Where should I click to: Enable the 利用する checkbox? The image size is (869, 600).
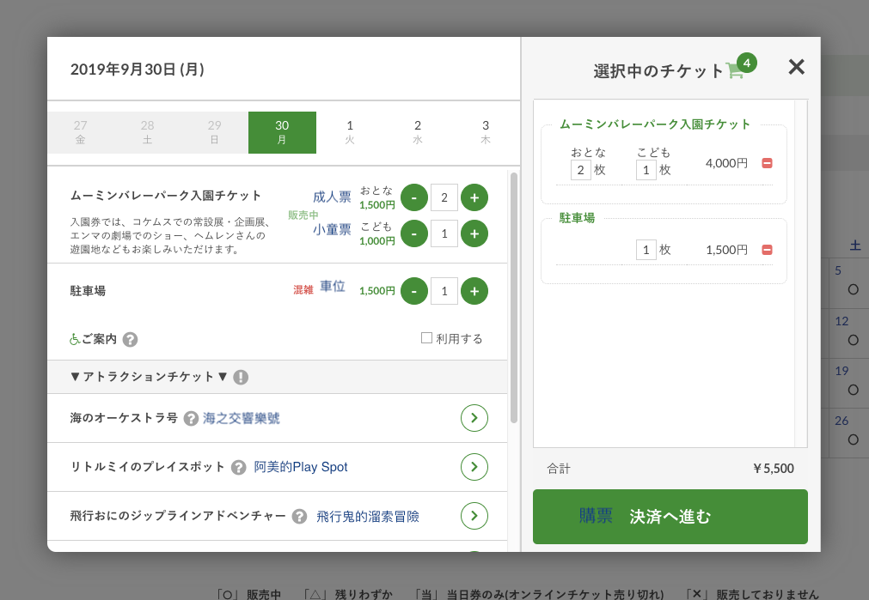[x=426, y=338]
